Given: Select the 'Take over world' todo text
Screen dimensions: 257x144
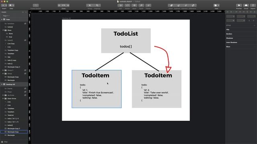Looking at the screenshot, I should [x=155, y=92].
